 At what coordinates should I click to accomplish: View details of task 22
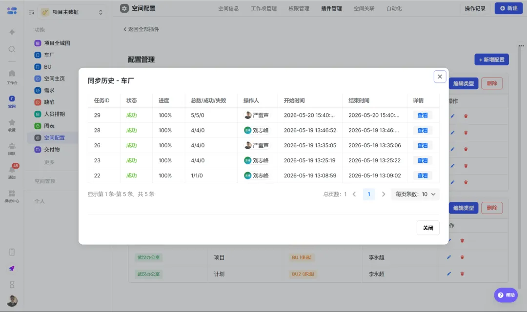pyautogui.click(x=423, y=175)
